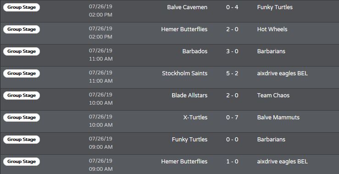Open aixdrive eagles BEL in last row
This screenshot has height=174, width=339.
point(283,162)
